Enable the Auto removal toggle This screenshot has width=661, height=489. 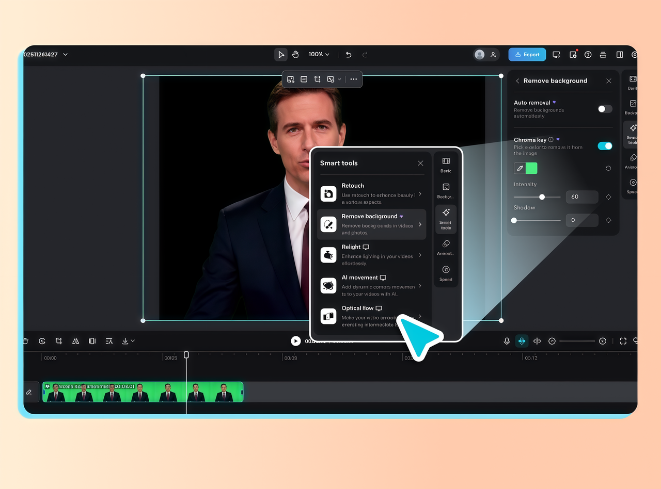coord(604,109)
